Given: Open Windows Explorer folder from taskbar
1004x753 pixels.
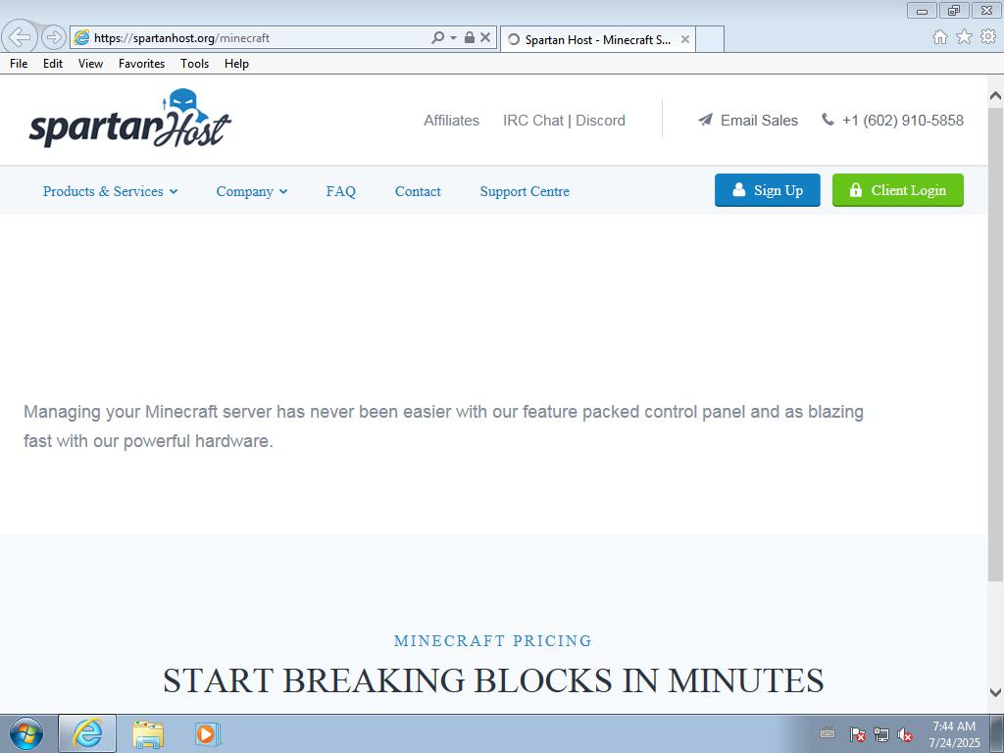Looking at the screenshot, I should pos(148,734).
